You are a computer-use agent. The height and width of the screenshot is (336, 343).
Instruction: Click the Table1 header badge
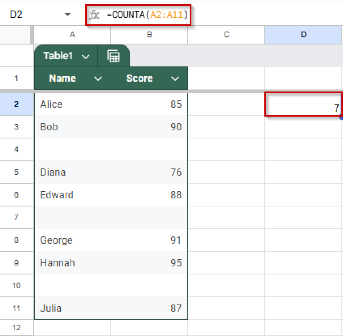pyautogui.click(x=59, y=56)
